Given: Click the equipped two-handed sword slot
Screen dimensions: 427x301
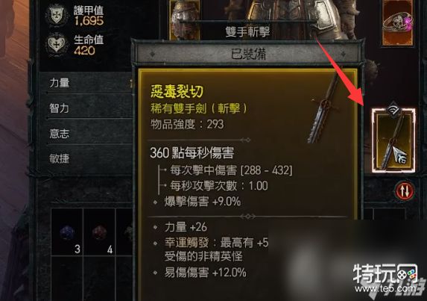Looking at the screenshot, I should pyautogui.click(x=393, y=140).
